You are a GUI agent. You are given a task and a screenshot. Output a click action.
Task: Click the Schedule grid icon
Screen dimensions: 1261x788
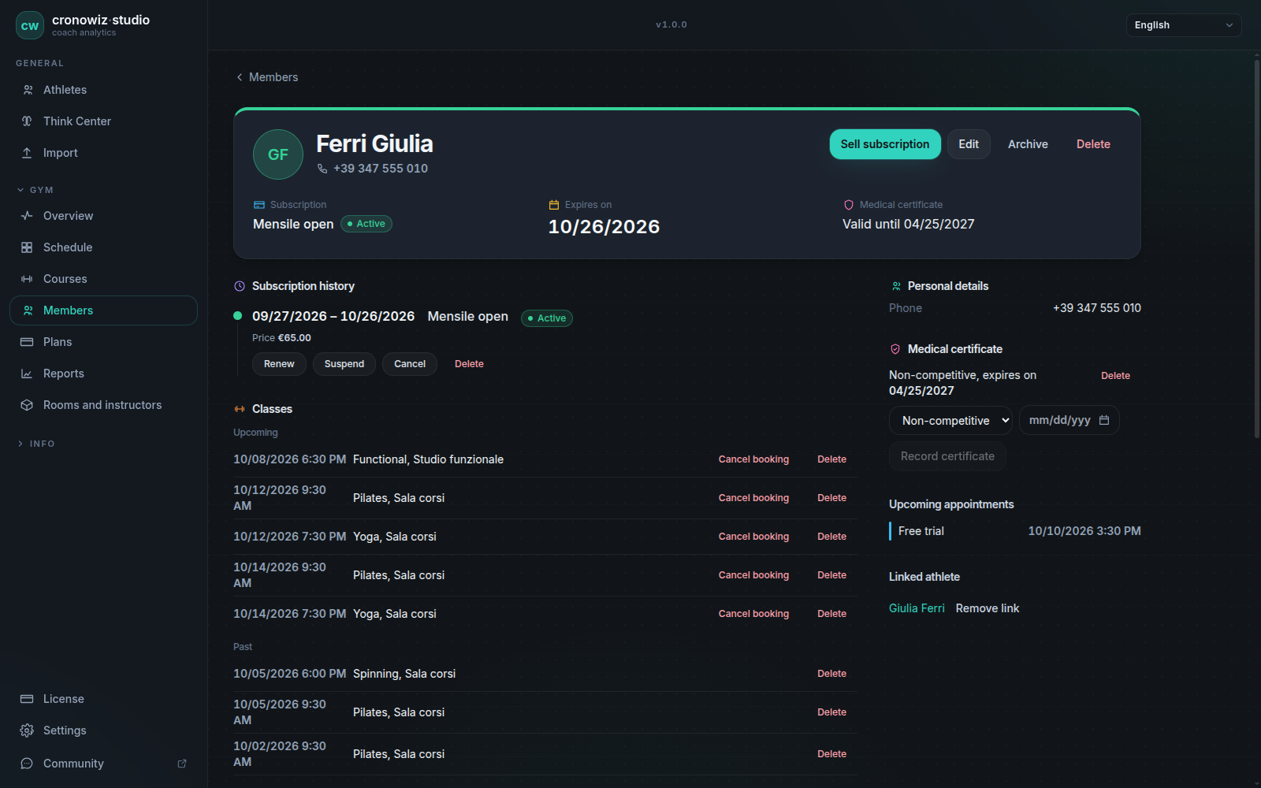pyautogui.click(x=27, y=247)
